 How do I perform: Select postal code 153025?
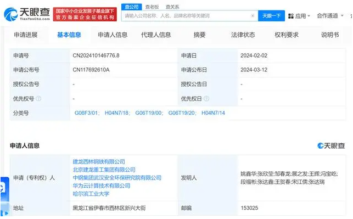(249, 208)
